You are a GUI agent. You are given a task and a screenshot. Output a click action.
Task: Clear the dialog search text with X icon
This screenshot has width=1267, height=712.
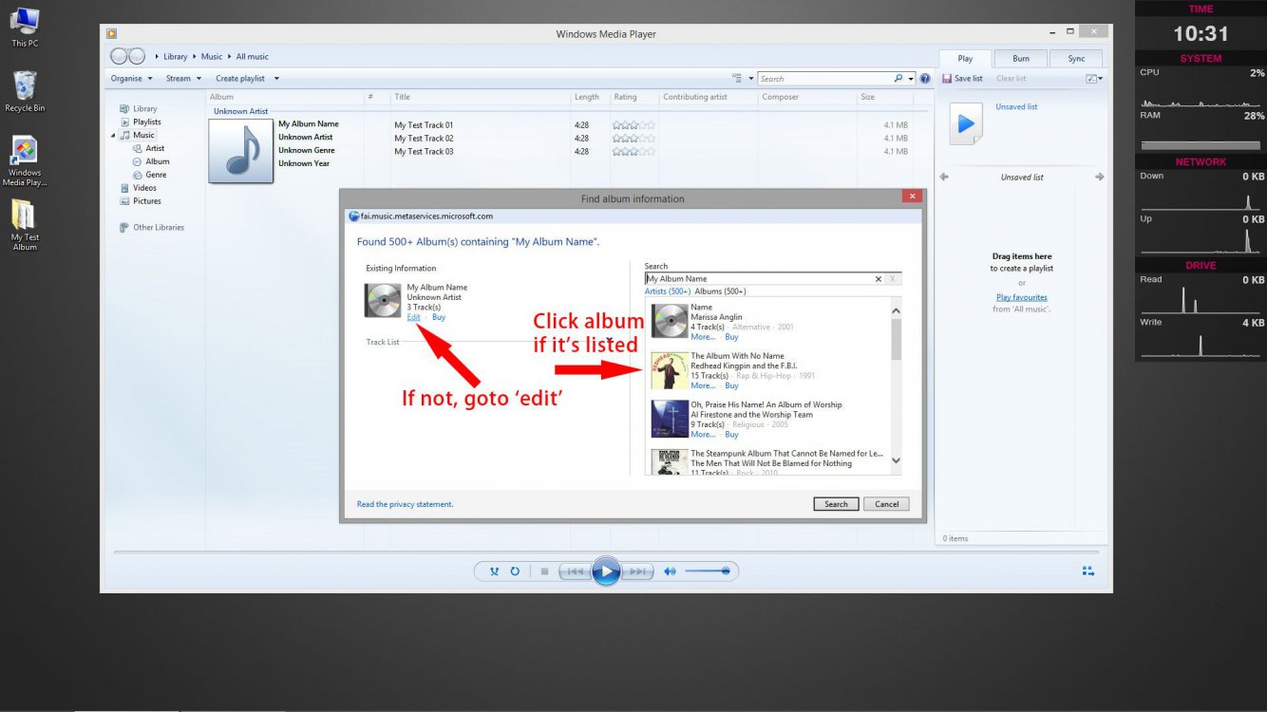tap(879, 279)
